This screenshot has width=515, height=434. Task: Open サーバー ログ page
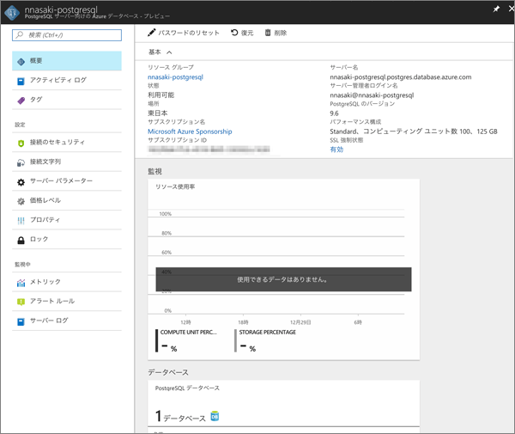tap(67, 321)
